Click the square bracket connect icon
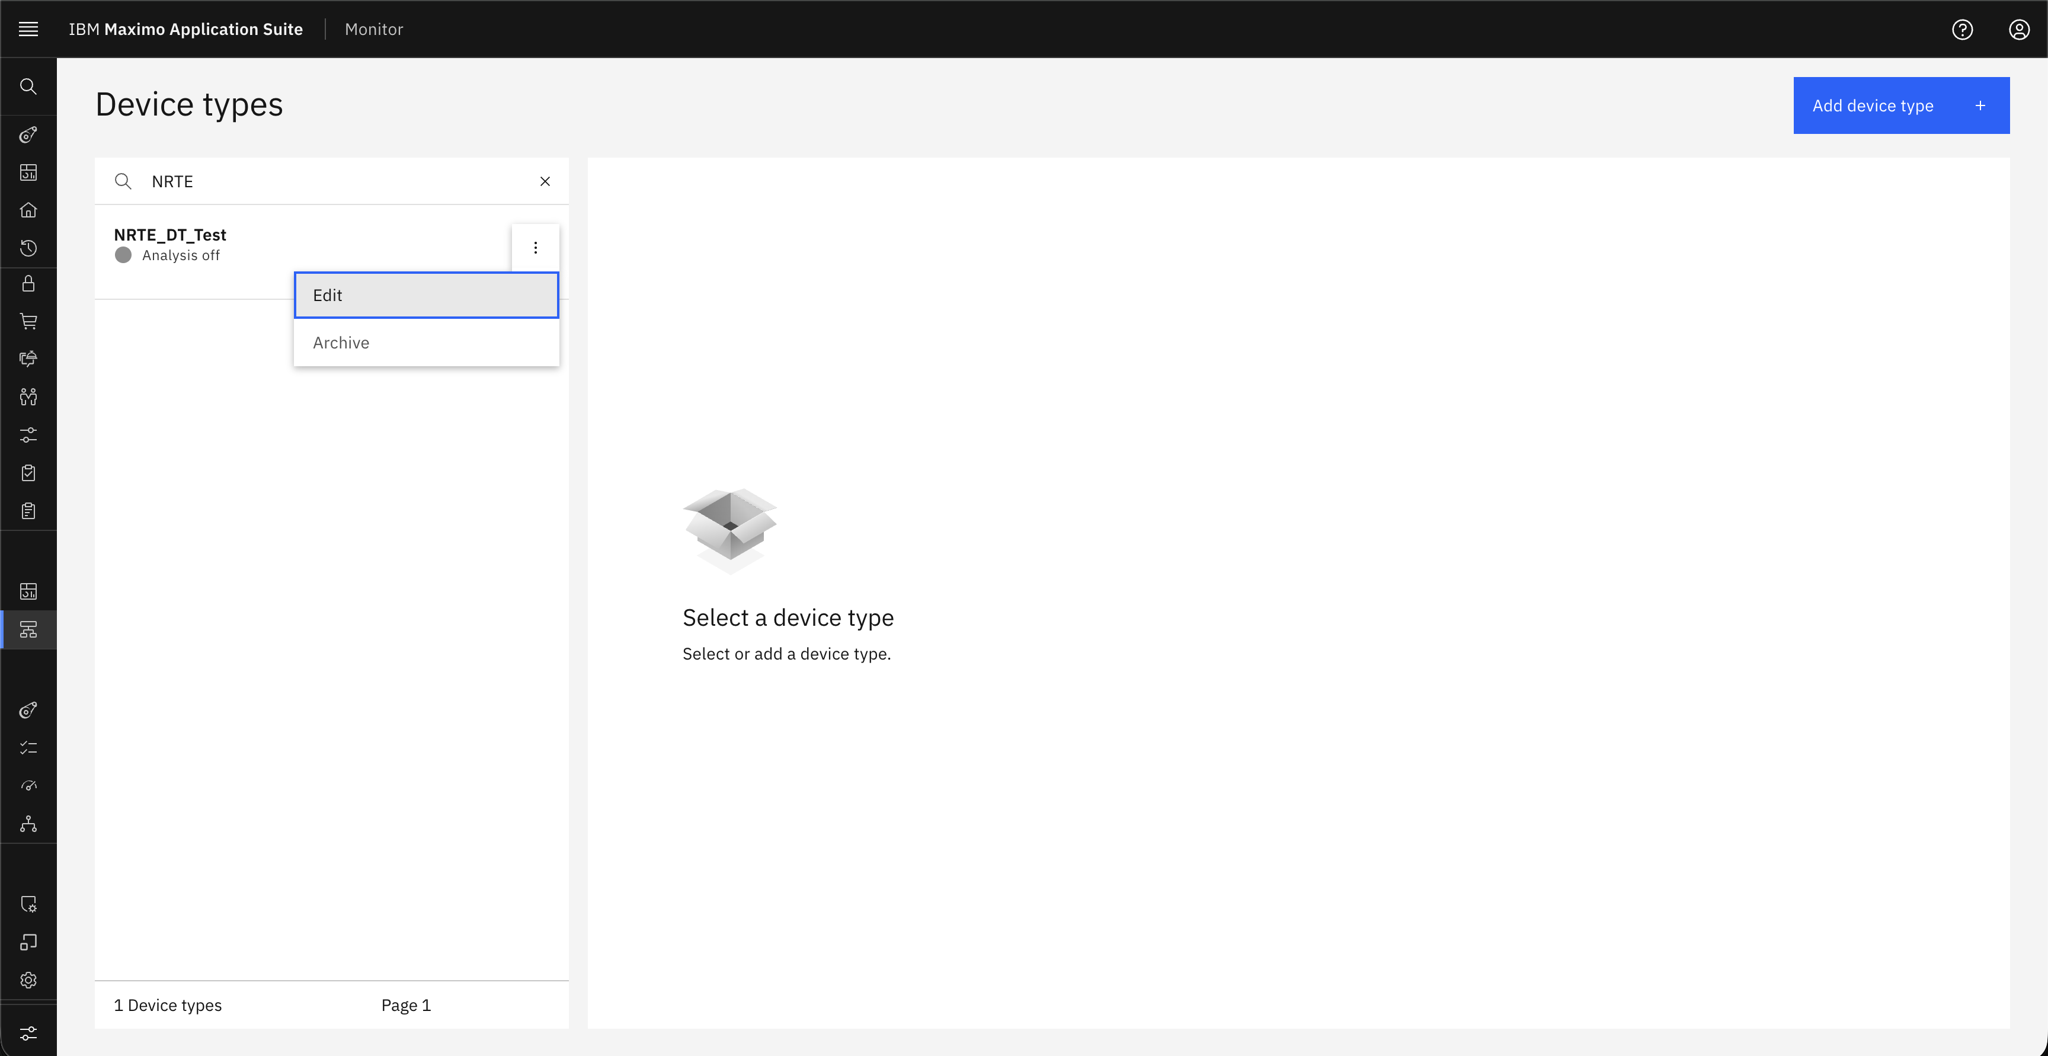 pyautogui.click(x=28, y=942)
